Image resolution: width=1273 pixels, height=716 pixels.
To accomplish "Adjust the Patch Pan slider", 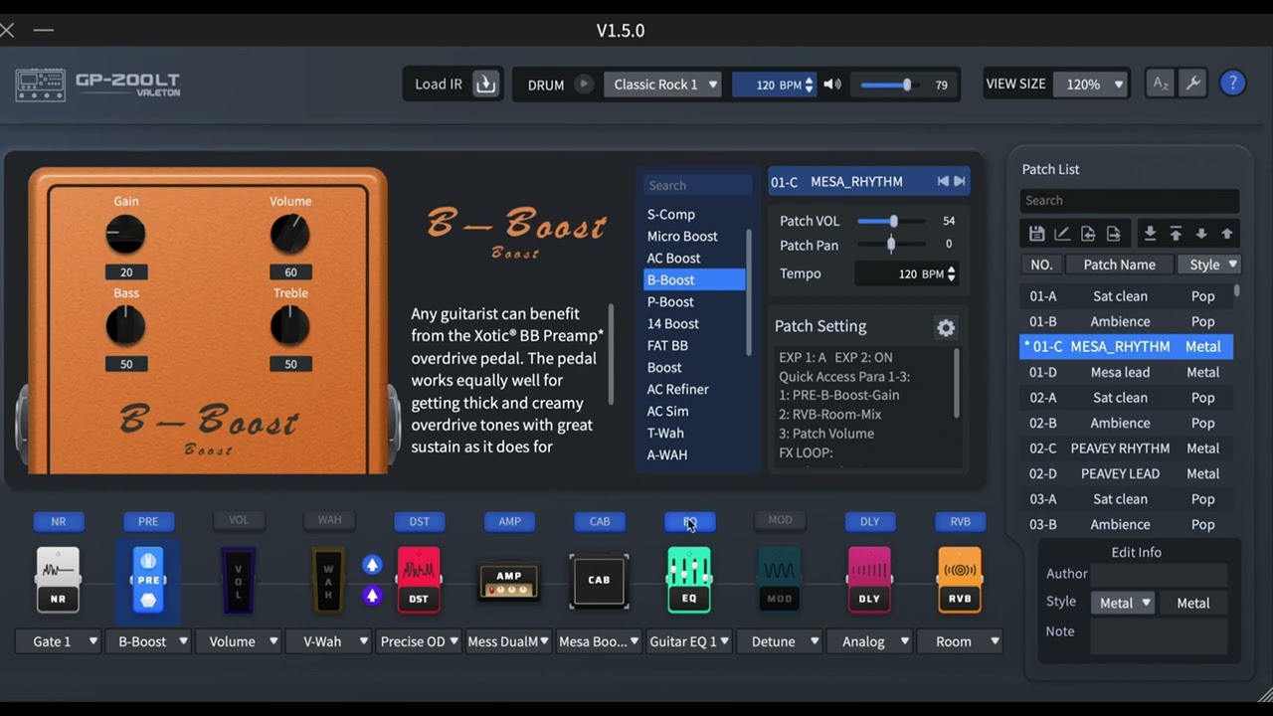I will click(x=890, y=245).
